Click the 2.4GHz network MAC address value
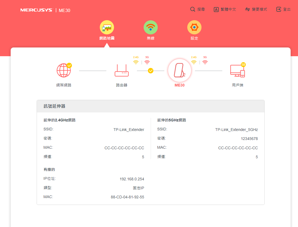This screenshot has width=298, height=227. point(124,148)
